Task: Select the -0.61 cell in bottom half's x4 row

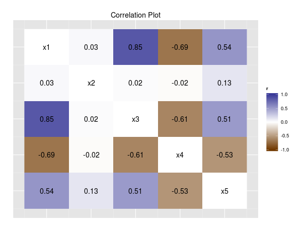Action: [x=135, y=155]
